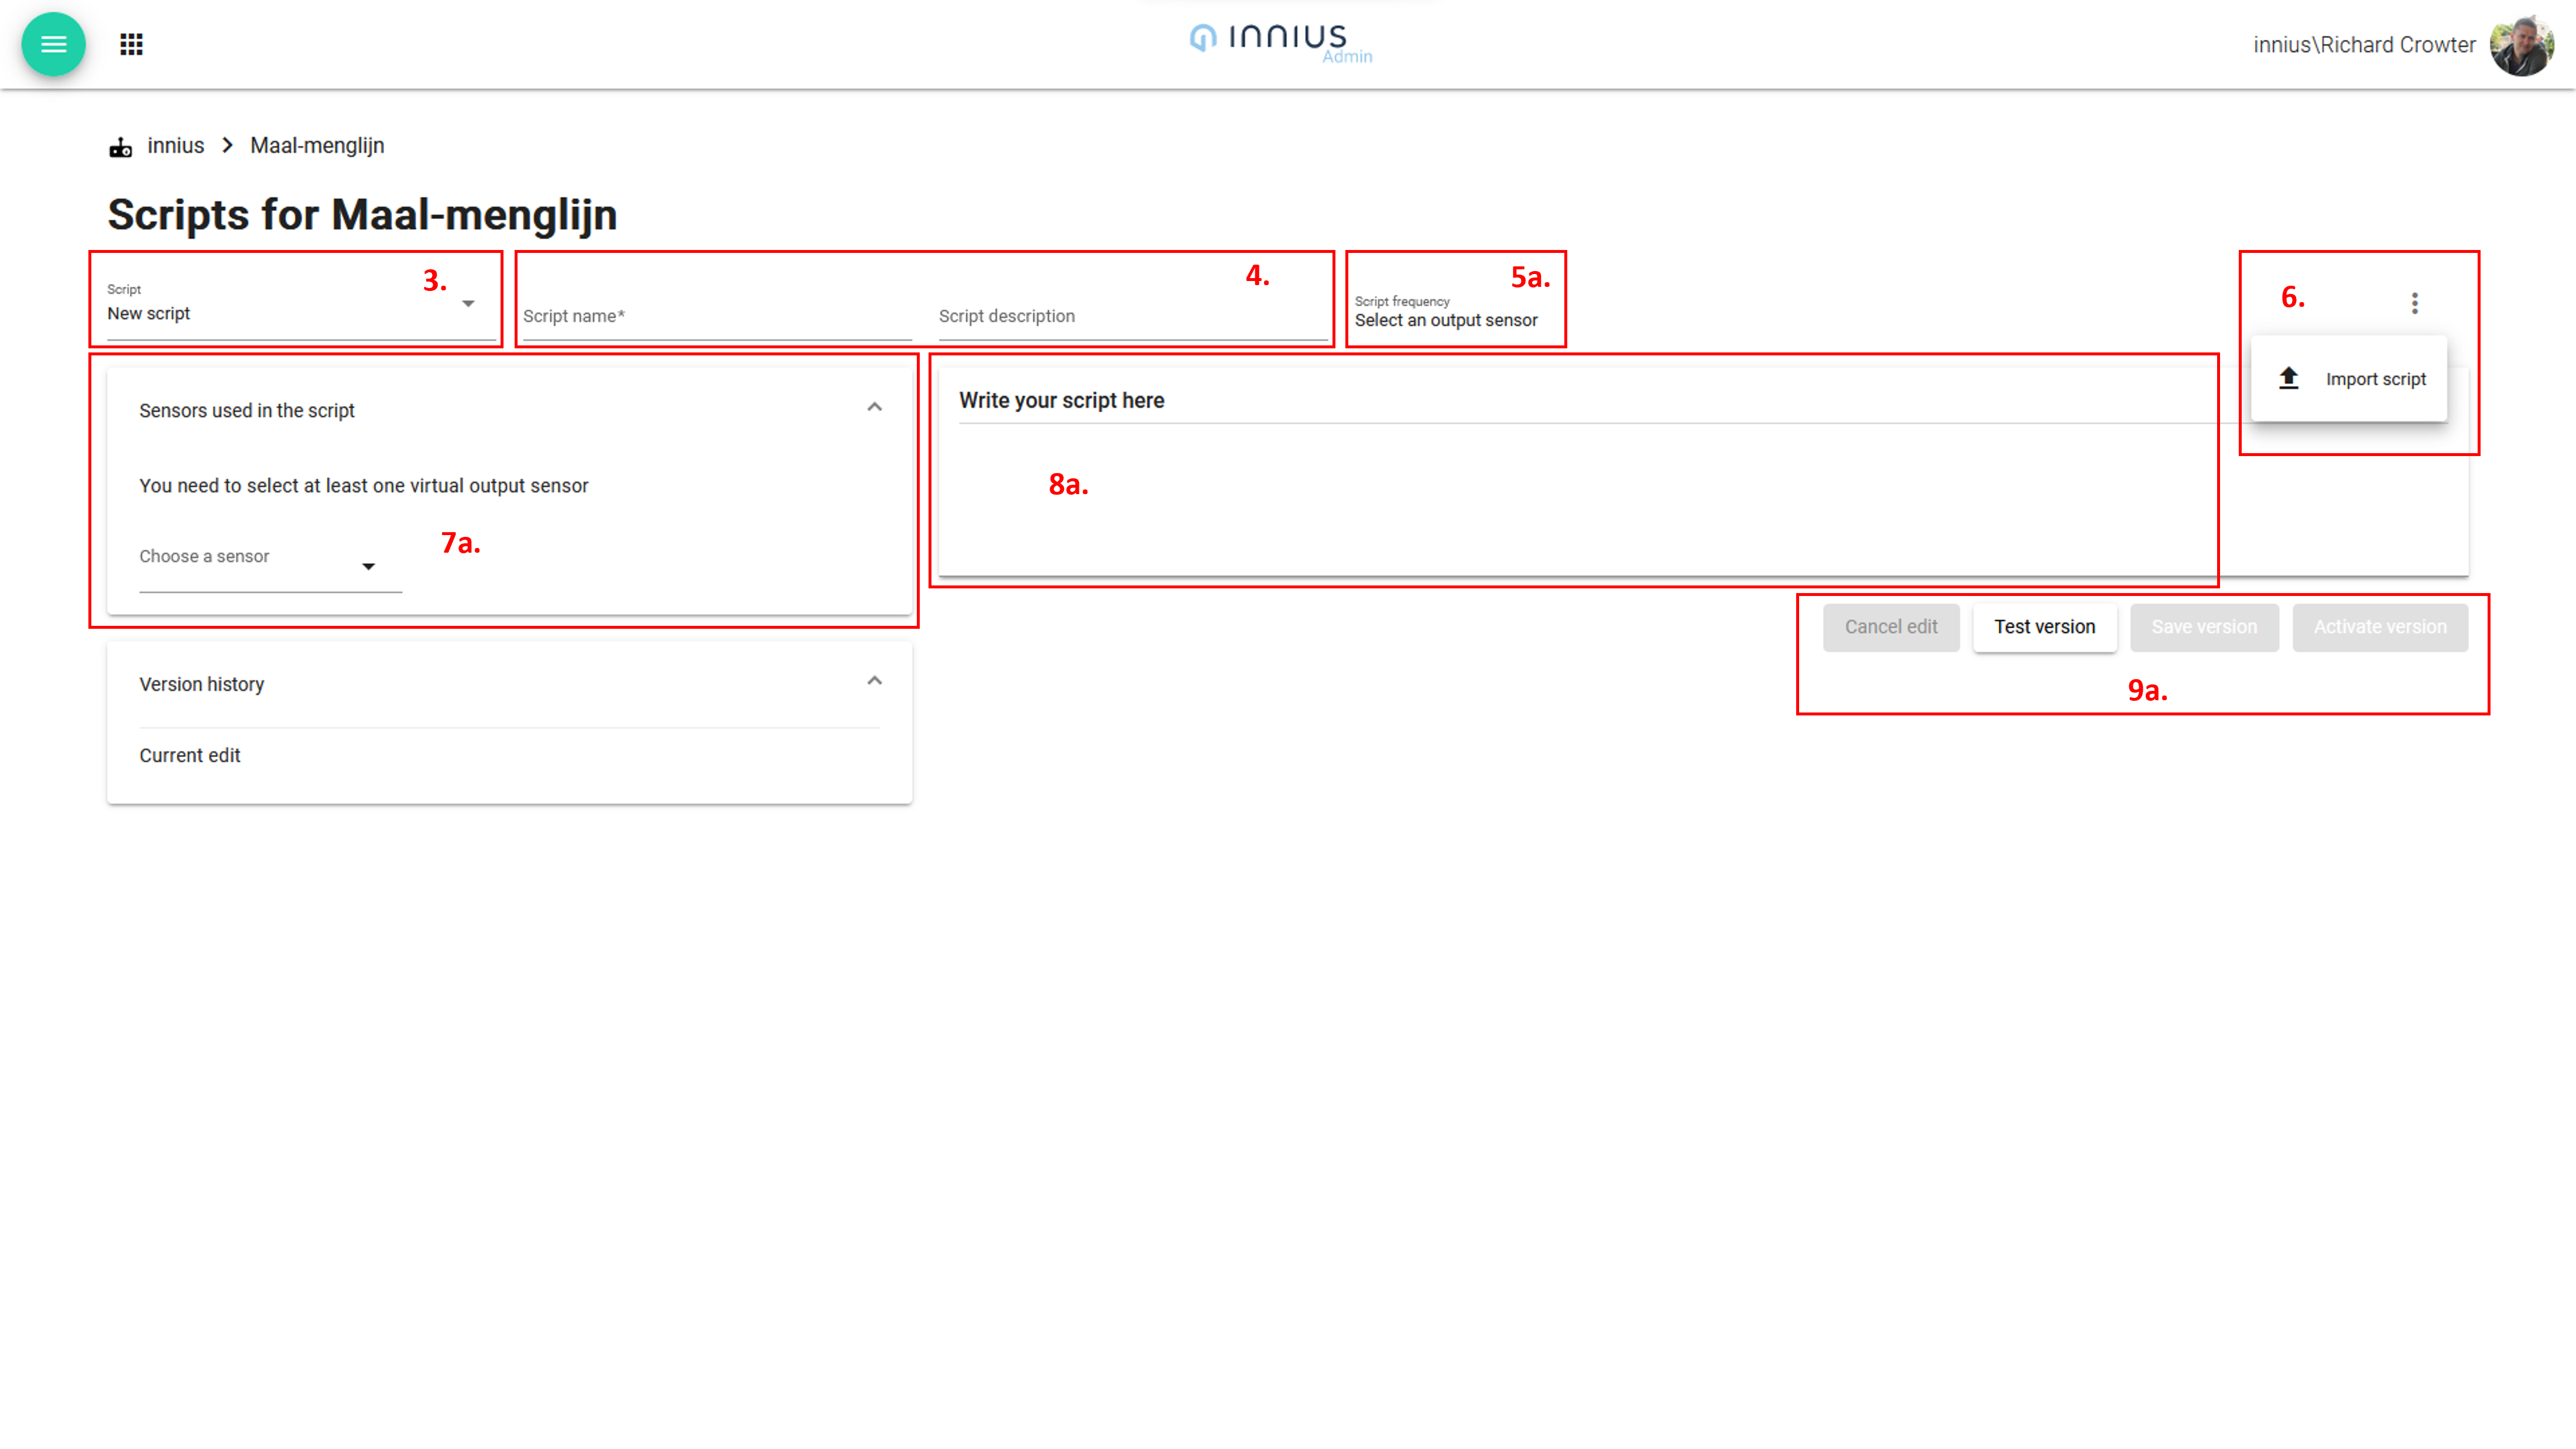
Task: Go to the innius breadcrumb link
Action: point(176,146)
